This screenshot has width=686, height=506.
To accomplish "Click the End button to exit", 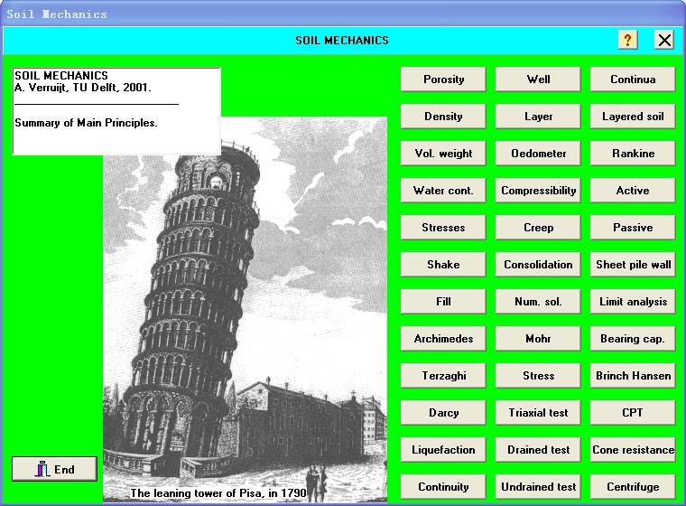I will click(x=54, y=469).
